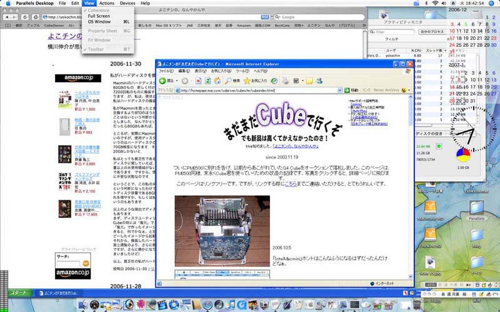
Task: Open IE View (表示) menu
Action: tap(201, 71)
